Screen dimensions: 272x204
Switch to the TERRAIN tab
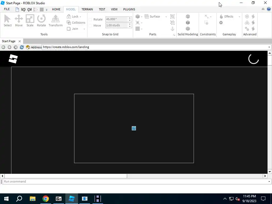click(x=87, y=9)
